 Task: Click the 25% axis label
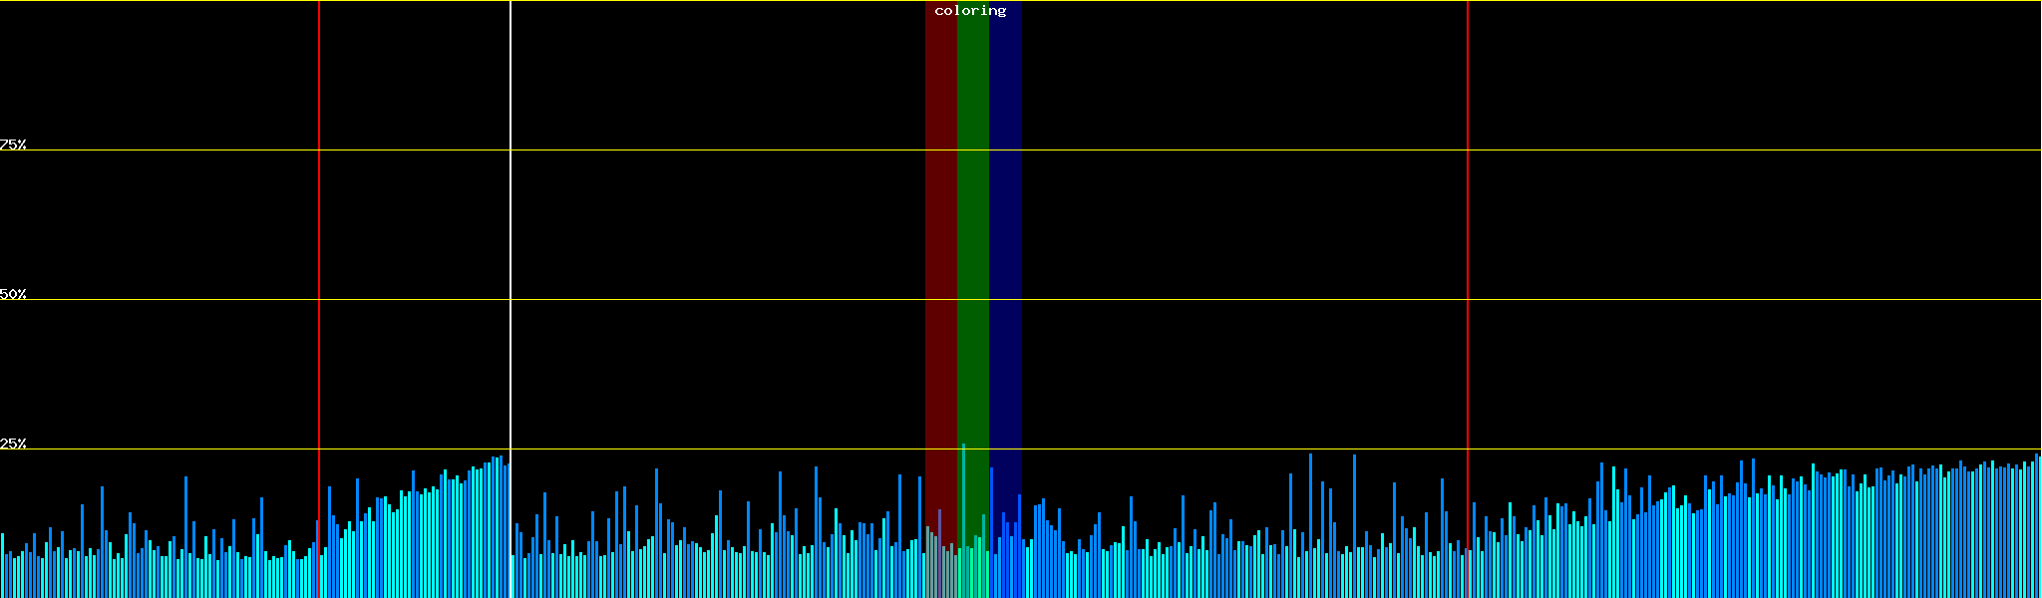point(13,444)
